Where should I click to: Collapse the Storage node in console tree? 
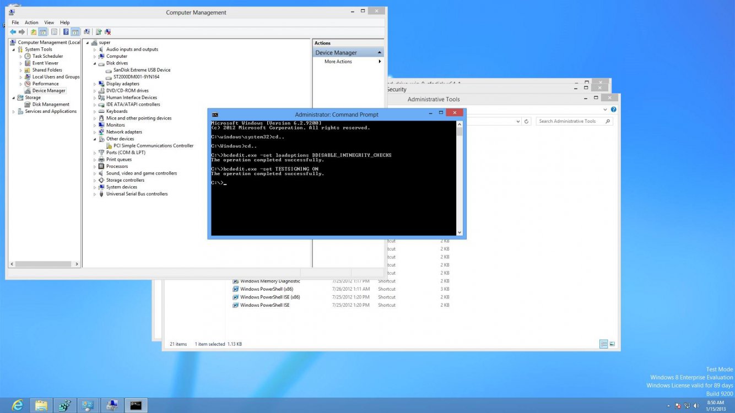(x=14, y=97)
